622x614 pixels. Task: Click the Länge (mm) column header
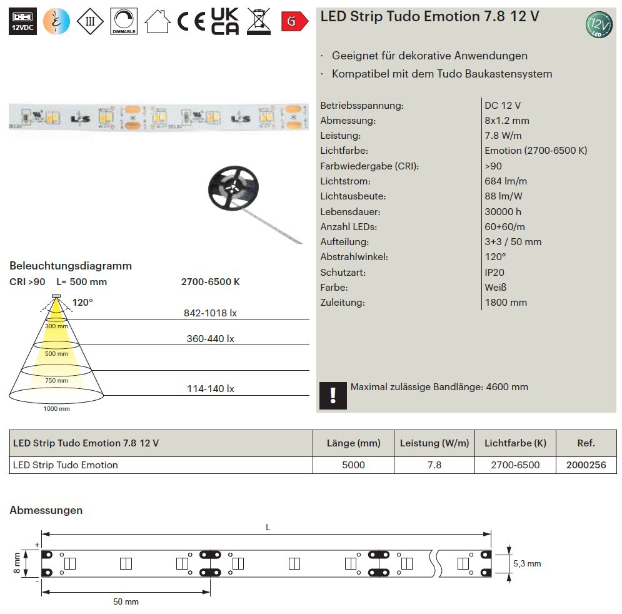click(353, 443)
